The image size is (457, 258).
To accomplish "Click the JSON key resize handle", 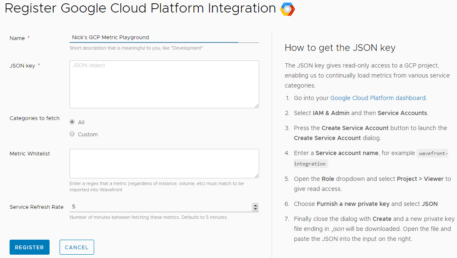I will pyautogui.click(x=257, y=106).
